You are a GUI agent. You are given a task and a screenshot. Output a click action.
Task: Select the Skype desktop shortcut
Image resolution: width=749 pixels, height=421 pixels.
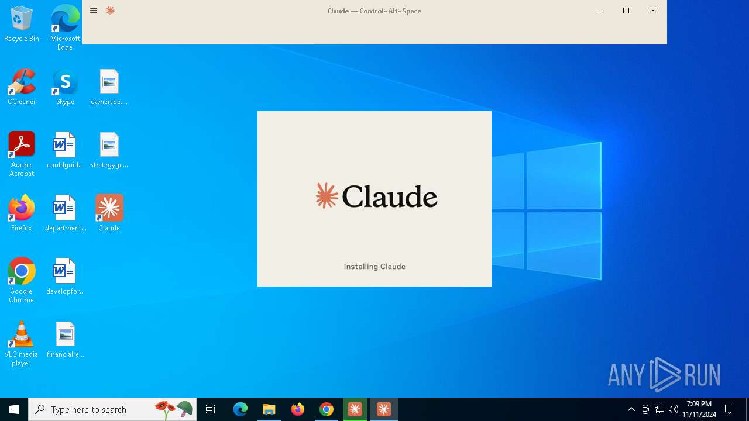[65, 87]
